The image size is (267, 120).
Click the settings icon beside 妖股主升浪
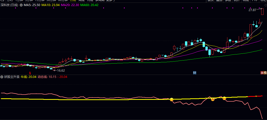pos(2,77)
